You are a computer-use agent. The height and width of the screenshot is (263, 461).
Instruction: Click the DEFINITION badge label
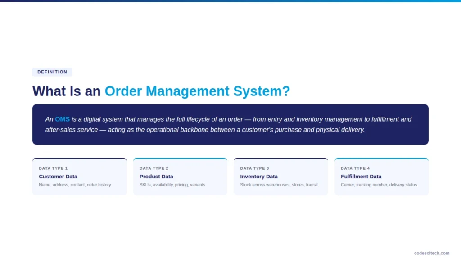52,72
